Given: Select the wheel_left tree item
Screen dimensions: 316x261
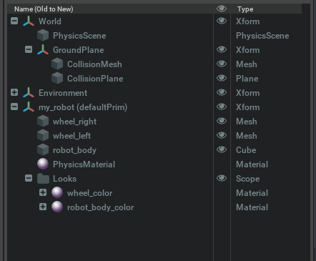Looking at the screenshot, I should pyautogui.click(x=71, y=136).
